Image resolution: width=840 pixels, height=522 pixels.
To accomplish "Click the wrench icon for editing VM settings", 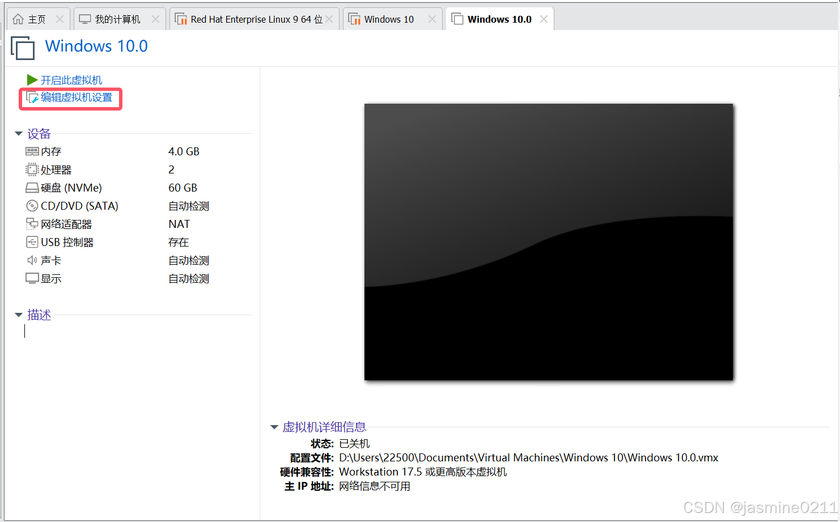I will click(32, 97).
